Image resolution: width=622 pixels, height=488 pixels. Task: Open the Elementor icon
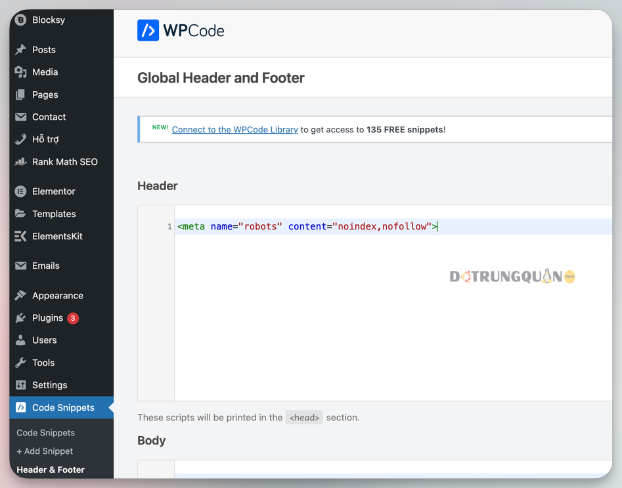point(20,192)
